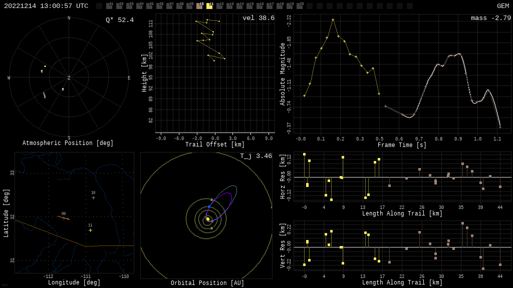The image size is (513, 288).
Task: Click the mass -2.79 readout
Action: (x=490, y=18)
